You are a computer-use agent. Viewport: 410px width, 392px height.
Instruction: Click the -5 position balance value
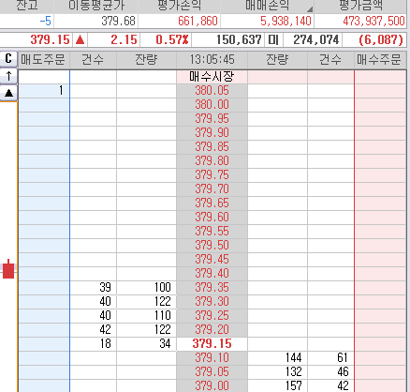coord(45,22)
